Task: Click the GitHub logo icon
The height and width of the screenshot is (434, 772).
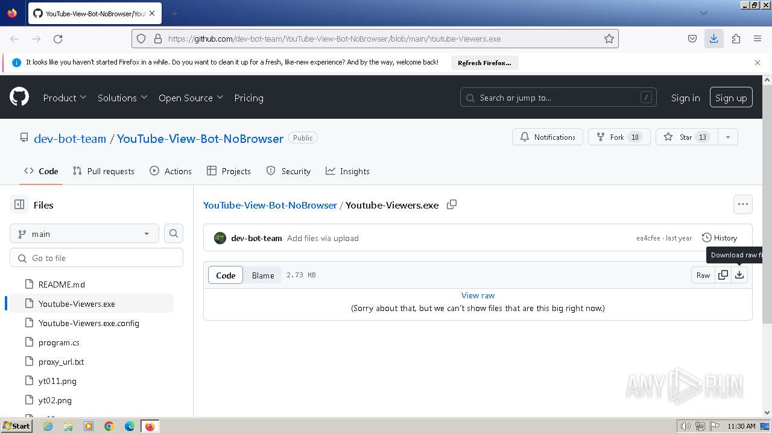Action: (x=19, y=97)
